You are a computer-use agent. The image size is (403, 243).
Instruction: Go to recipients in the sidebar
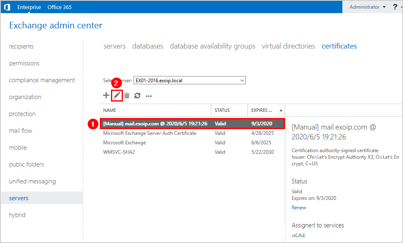[x=21, y=46]
